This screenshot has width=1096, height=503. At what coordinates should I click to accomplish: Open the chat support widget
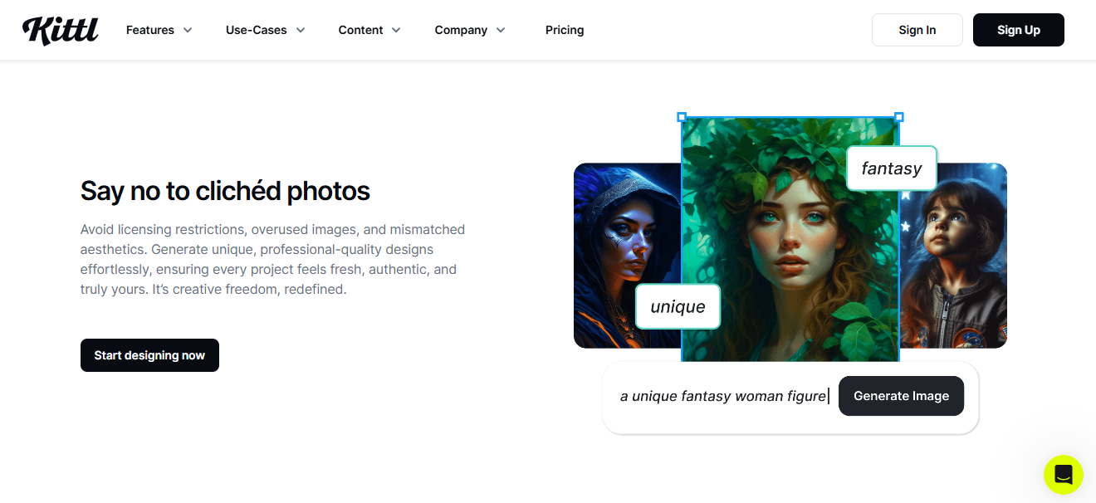pos(1063,475)
